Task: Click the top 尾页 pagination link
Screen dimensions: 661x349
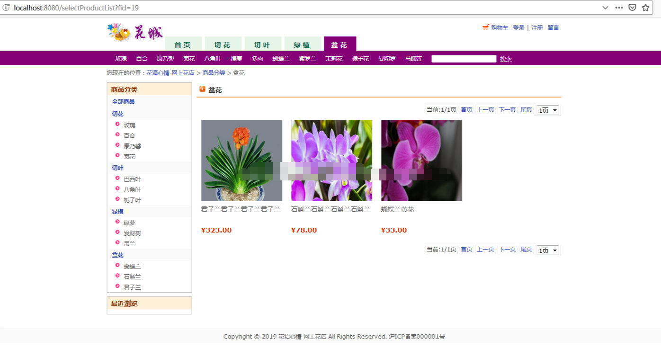Action: (x=526, y=110)
